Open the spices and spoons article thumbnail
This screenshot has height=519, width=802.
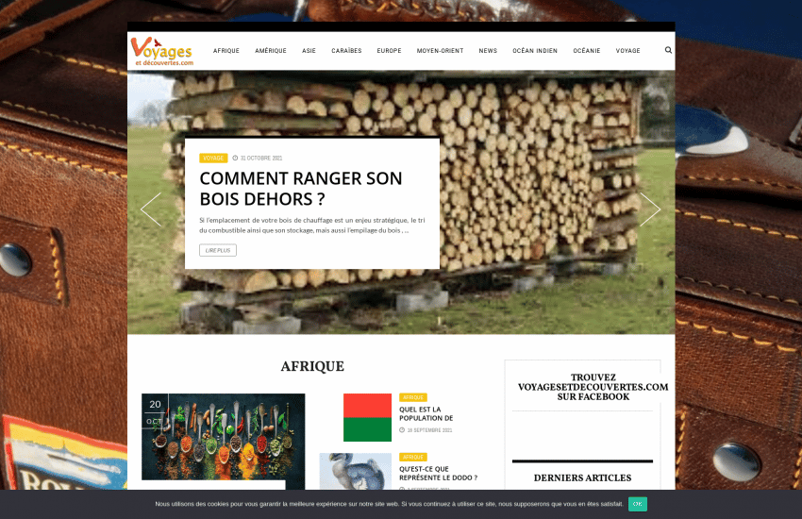pyautogui.click(x=224, y=436)
